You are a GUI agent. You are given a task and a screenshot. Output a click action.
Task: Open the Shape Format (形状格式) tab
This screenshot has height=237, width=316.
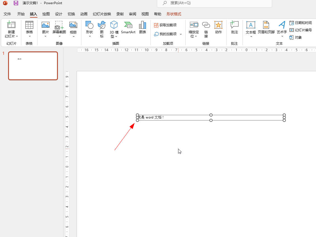click(x=174, y=14)
